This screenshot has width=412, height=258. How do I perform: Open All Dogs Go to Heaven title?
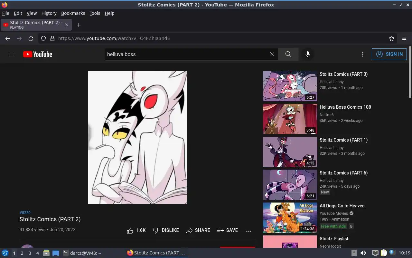pyautogui.click(x=342, y=206)
